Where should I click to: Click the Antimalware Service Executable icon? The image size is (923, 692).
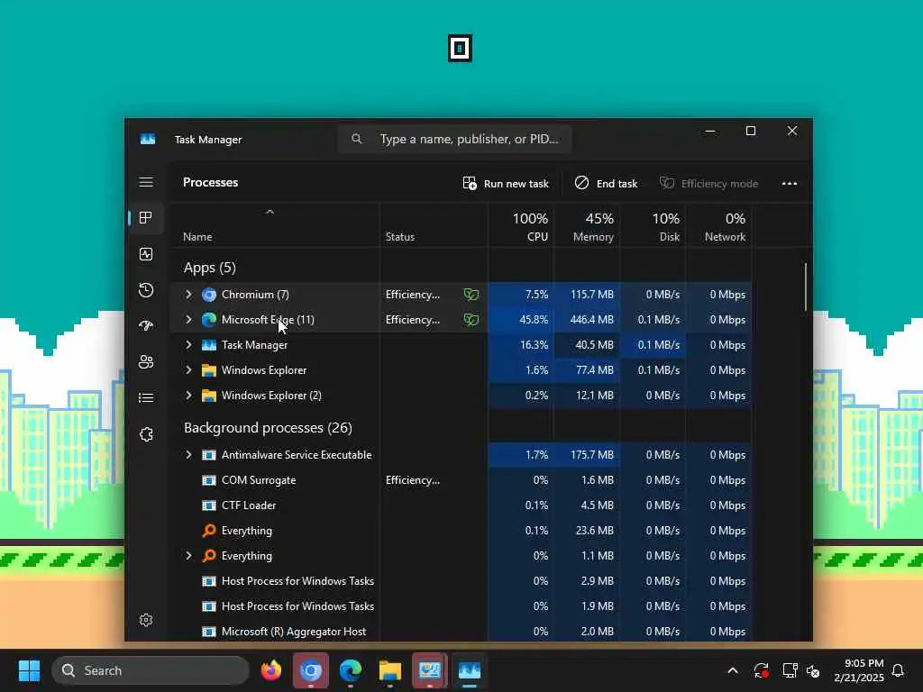(209, 455)
